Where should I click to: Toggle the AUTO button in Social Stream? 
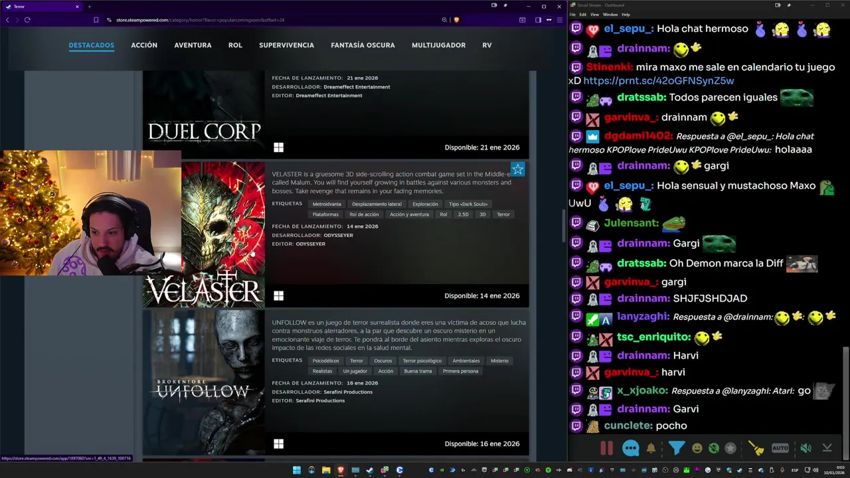click(780, 448)
